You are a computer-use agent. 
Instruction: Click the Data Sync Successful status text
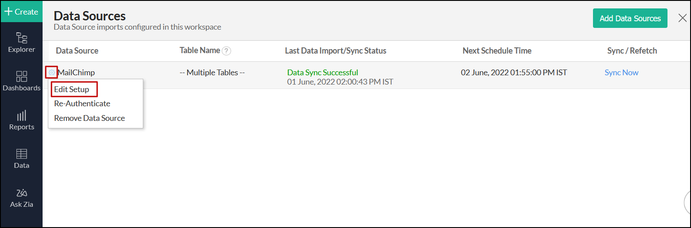(322, 73)
